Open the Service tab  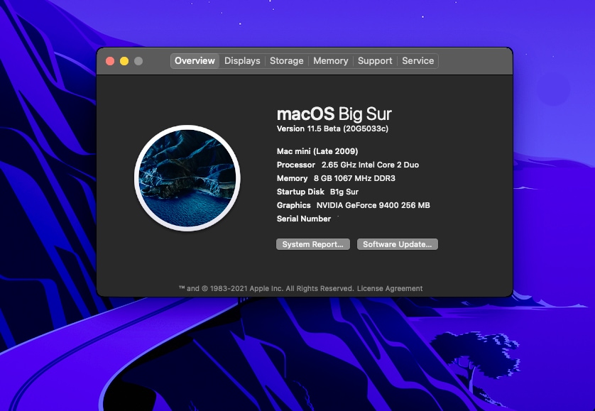point(417,61)
